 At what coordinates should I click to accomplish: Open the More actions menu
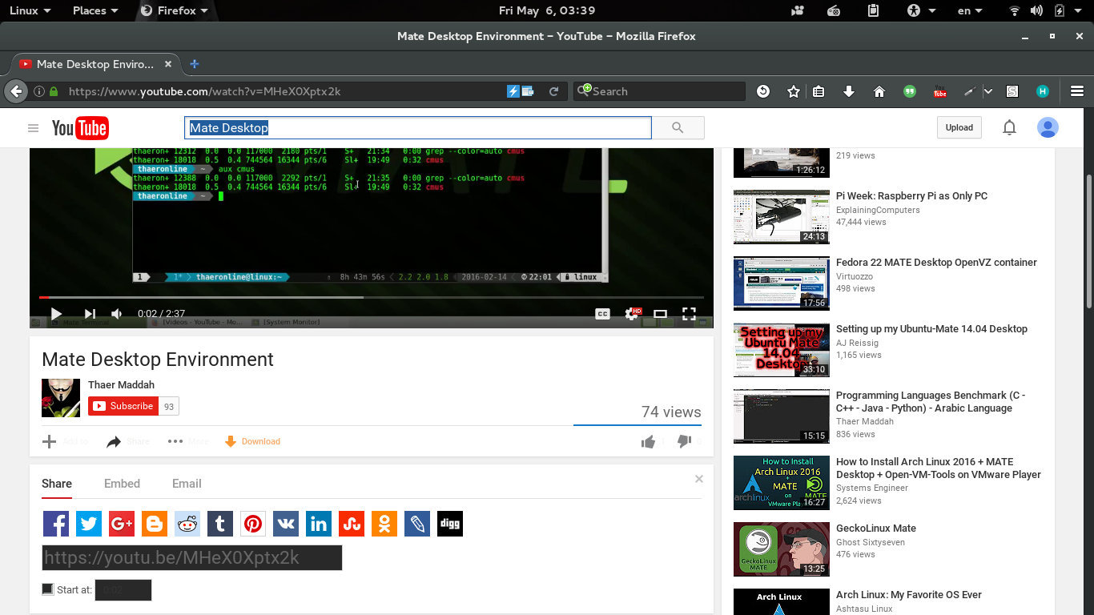pyautogui.click(x=189, y=441)
